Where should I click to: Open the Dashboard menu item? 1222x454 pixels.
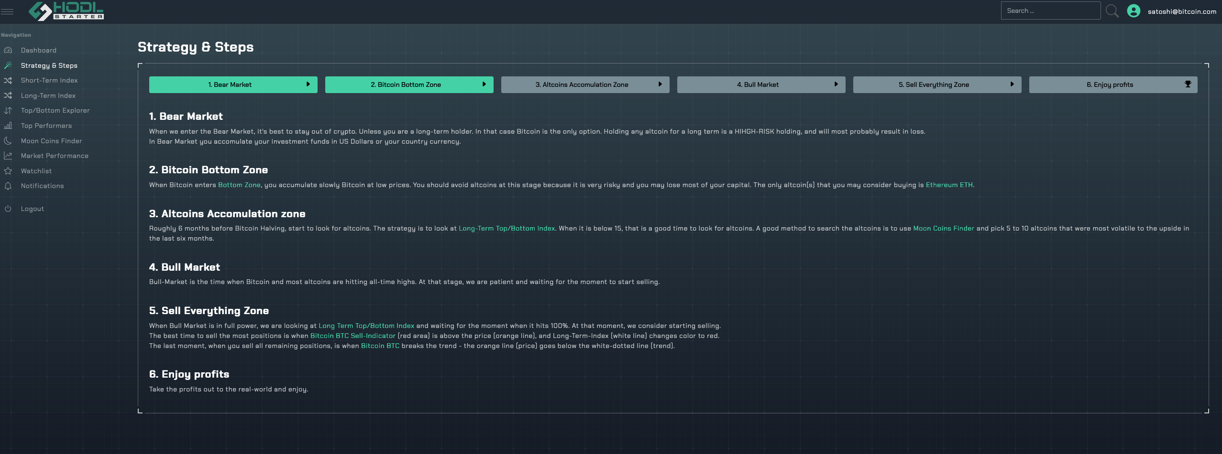click(x=39, y=50)
